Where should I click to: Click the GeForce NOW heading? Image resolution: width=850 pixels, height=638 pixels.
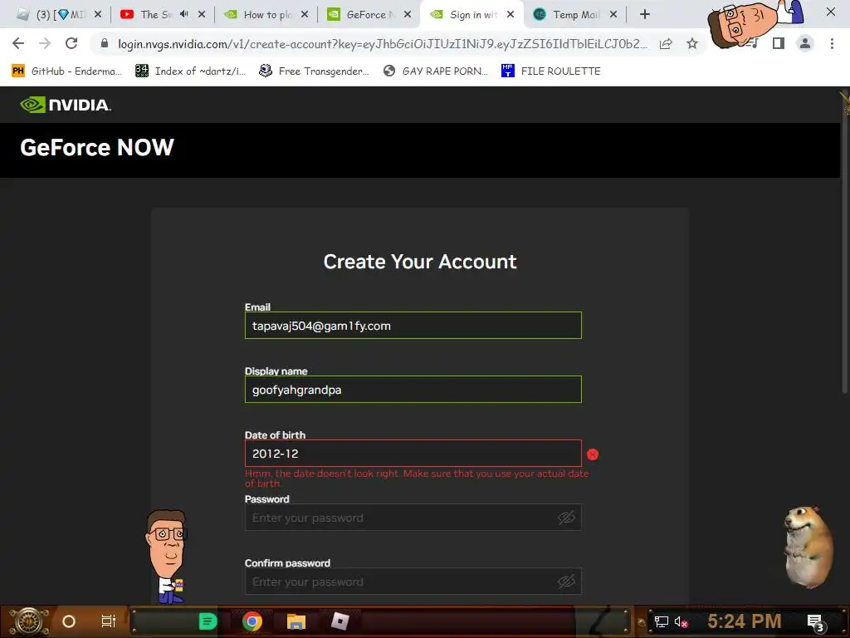(x=97, y=148)
